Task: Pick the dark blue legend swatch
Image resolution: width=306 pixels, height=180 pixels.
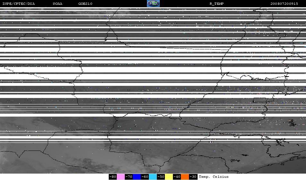Action: (x=137, y=177)
